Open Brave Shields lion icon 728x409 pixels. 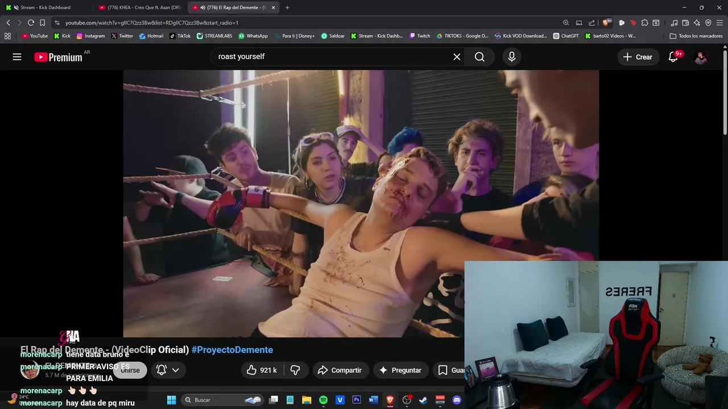point(606,23)
